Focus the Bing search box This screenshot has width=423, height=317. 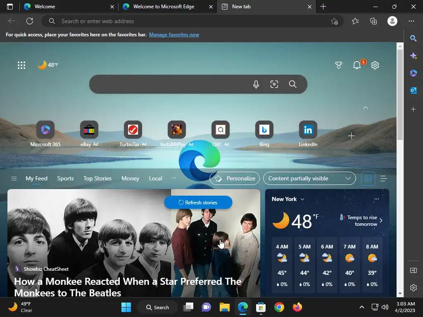pyautogui.click(x=198, y=84)
